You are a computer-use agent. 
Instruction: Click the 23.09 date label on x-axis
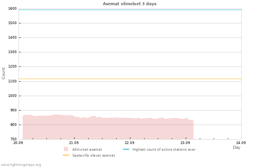[x=185, y=143]
